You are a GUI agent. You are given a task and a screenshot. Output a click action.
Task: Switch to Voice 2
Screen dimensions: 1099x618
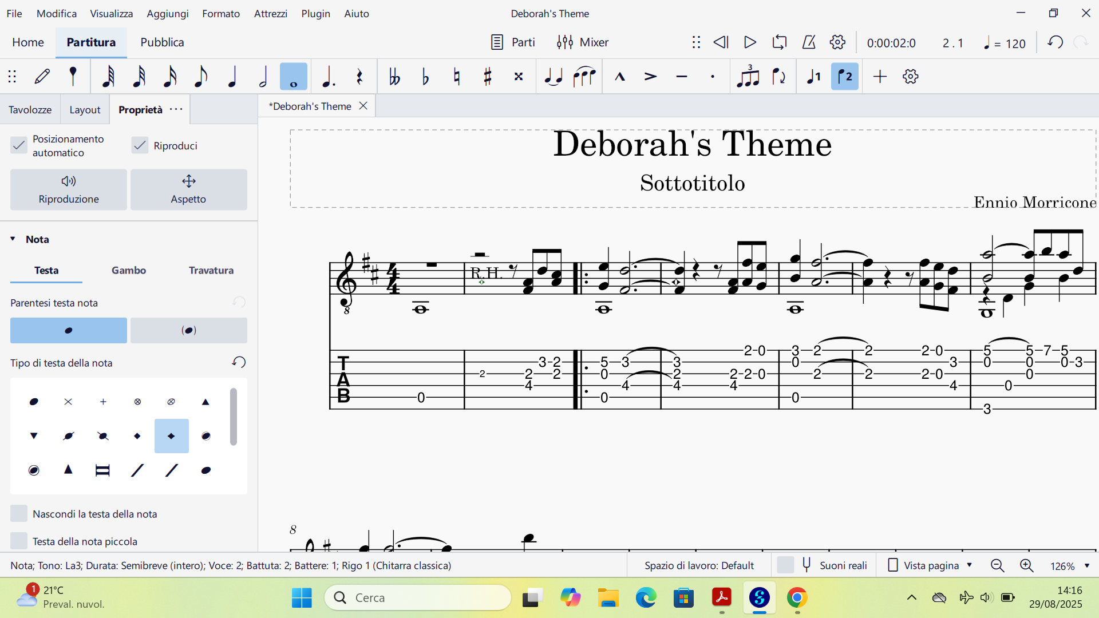pos(845,76)
